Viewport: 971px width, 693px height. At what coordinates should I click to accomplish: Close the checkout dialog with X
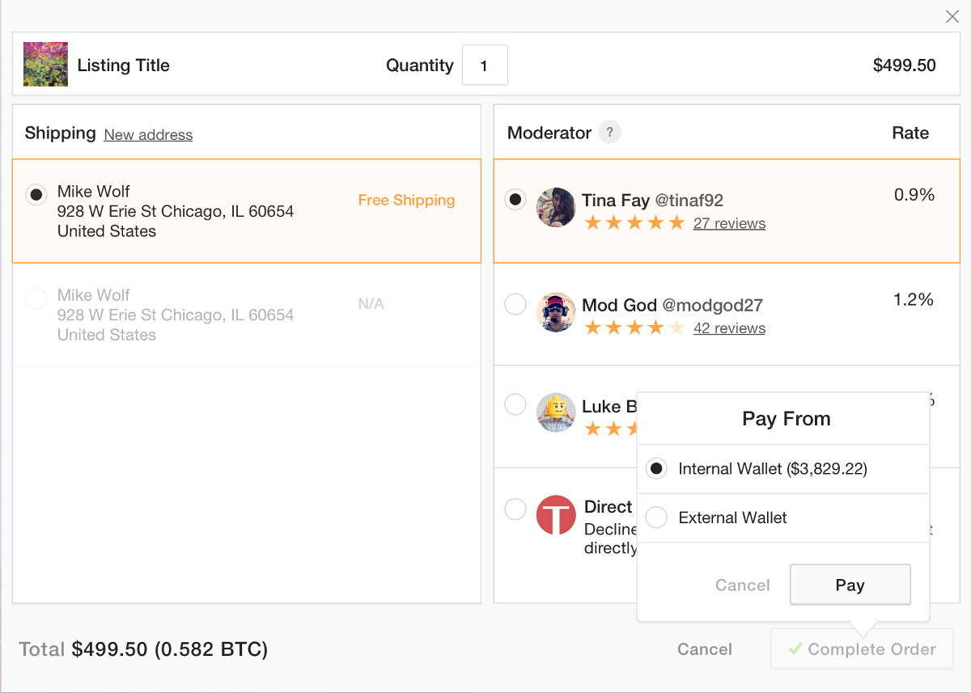tap(952, 17)
